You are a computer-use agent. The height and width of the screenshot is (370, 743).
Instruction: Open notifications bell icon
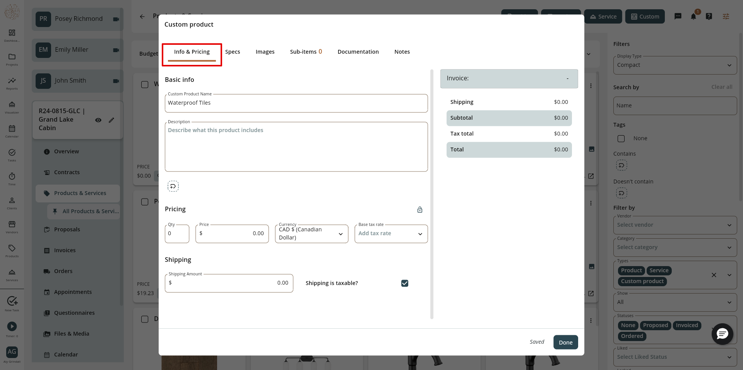pos(693,16)
